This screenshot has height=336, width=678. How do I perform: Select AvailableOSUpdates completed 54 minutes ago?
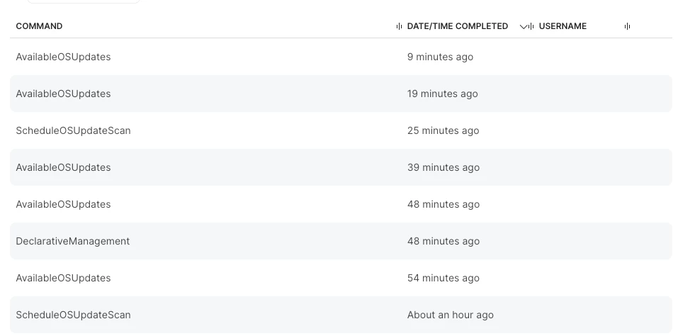pos(341,278)
